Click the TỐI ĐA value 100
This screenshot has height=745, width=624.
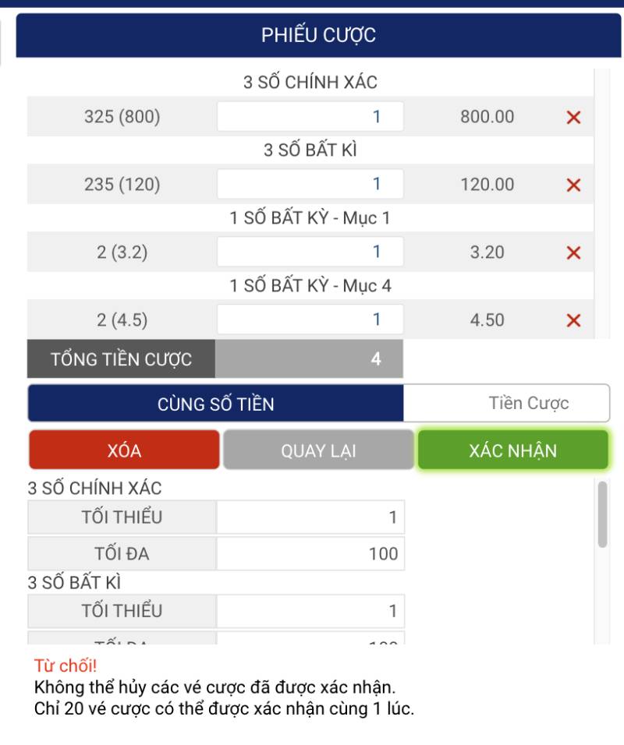(310, 554)
